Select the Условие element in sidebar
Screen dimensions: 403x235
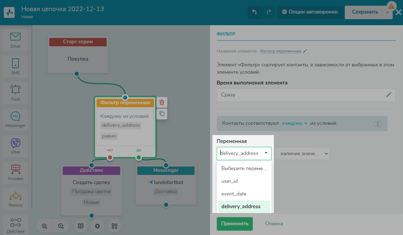tap(15, 172)
